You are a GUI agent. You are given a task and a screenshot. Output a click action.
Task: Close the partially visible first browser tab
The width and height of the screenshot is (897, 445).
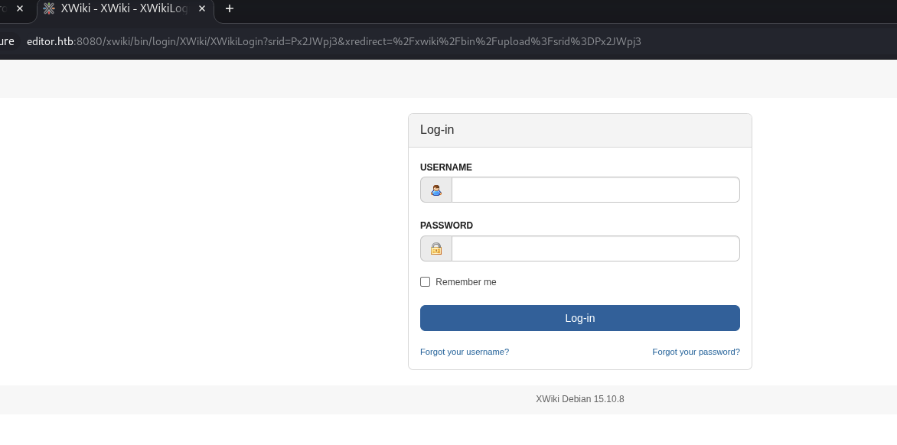tap(20, 8)
